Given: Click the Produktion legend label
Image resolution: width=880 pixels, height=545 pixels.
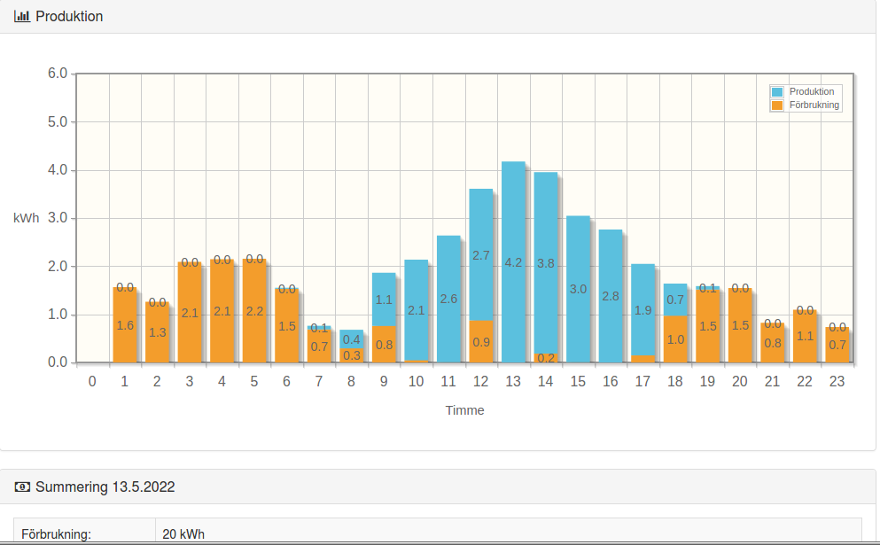Looking at the screenshot, I should tap(811, 92).
